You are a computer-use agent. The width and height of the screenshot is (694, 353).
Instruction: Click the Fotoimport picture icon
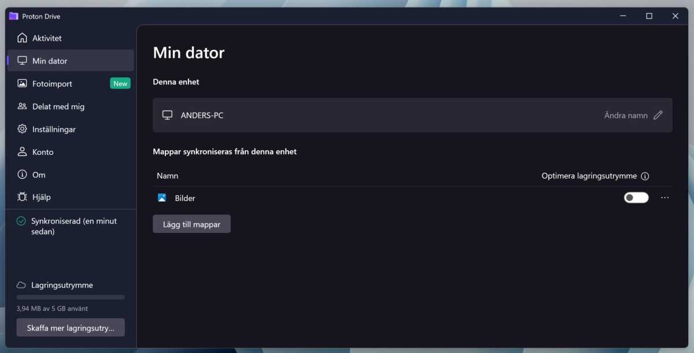pos(22,84)
